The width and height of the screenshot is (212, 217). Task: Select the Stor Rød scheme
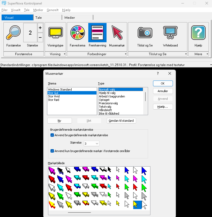tap(53, 100)
